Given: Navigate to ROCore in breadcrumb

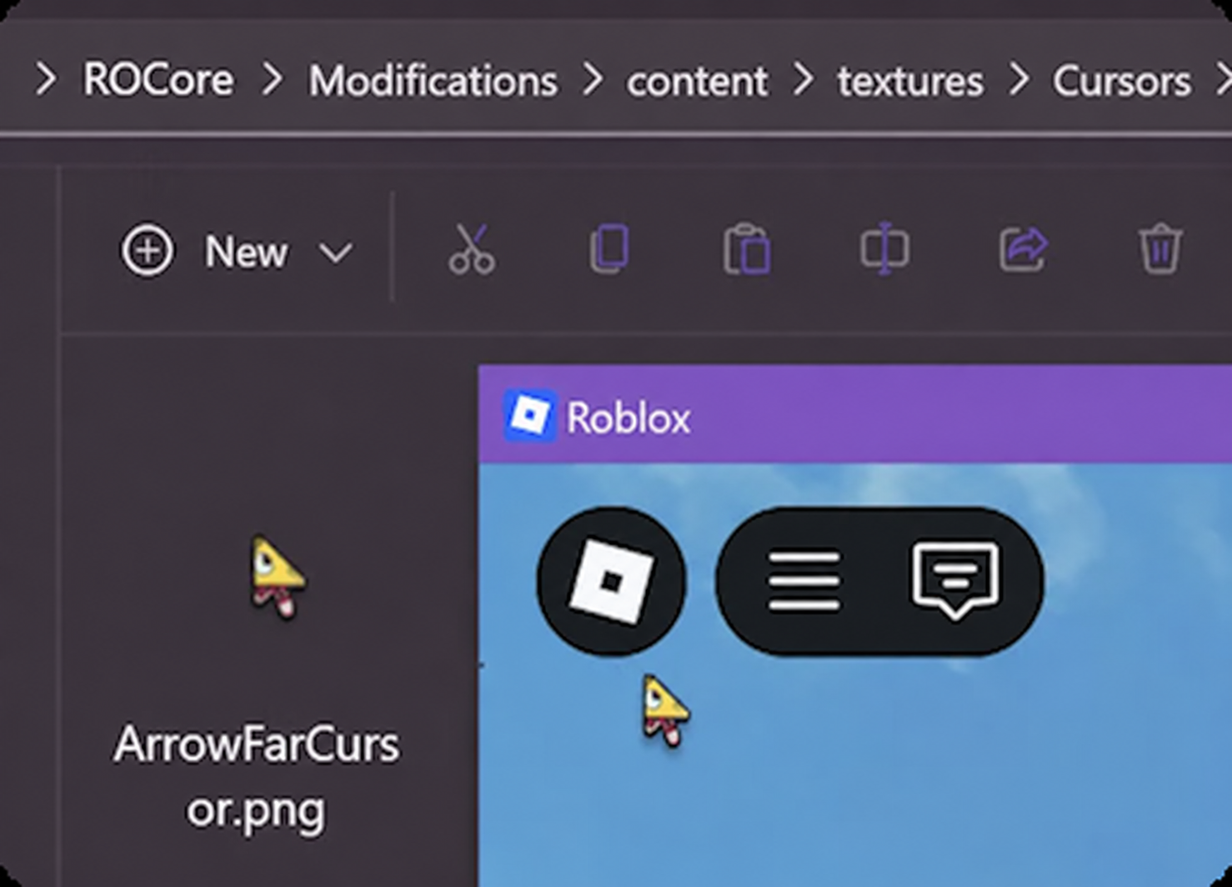Looking at the screenshot, I should pyautogui.click(x=158, y=80).
